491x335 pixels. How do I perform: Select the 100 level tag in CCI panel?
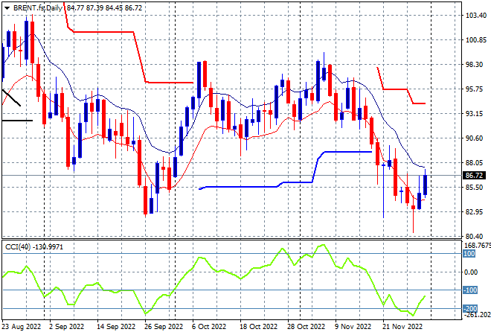click(469, 254)
